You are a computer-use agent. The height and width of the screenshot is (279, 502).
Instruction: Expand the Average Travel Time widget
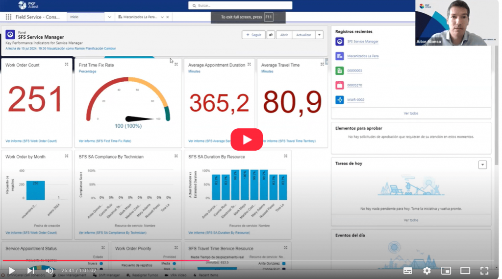322,64
